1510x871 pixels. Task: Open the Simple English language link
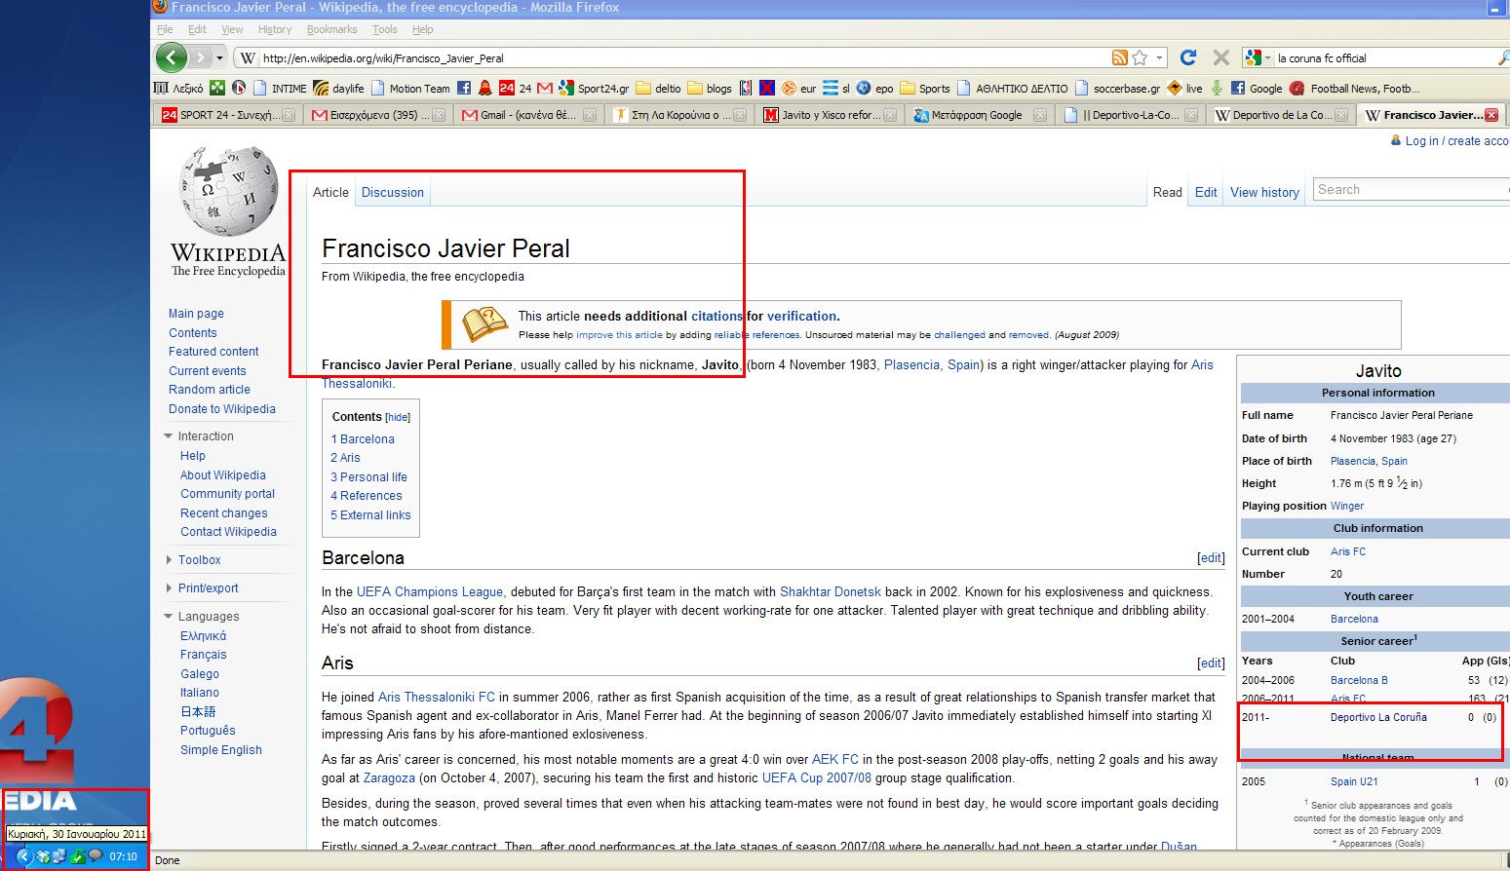coord(221,750)
